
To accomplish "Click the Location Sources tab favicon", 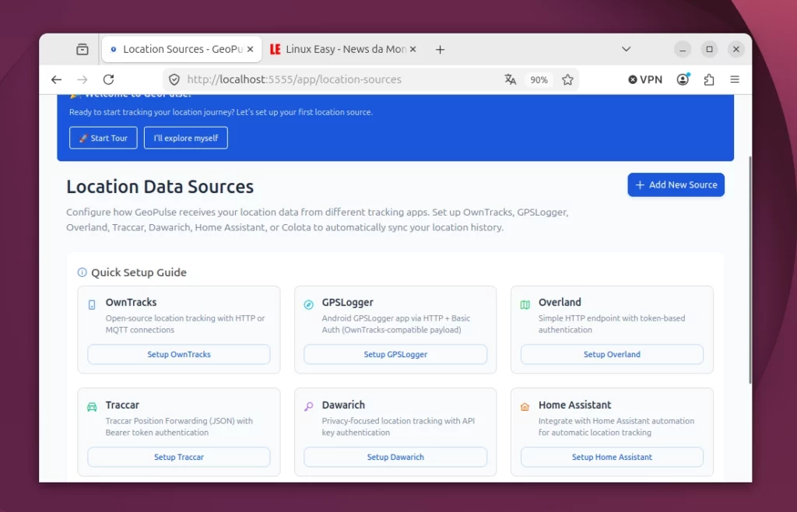I will click(114, 49).
